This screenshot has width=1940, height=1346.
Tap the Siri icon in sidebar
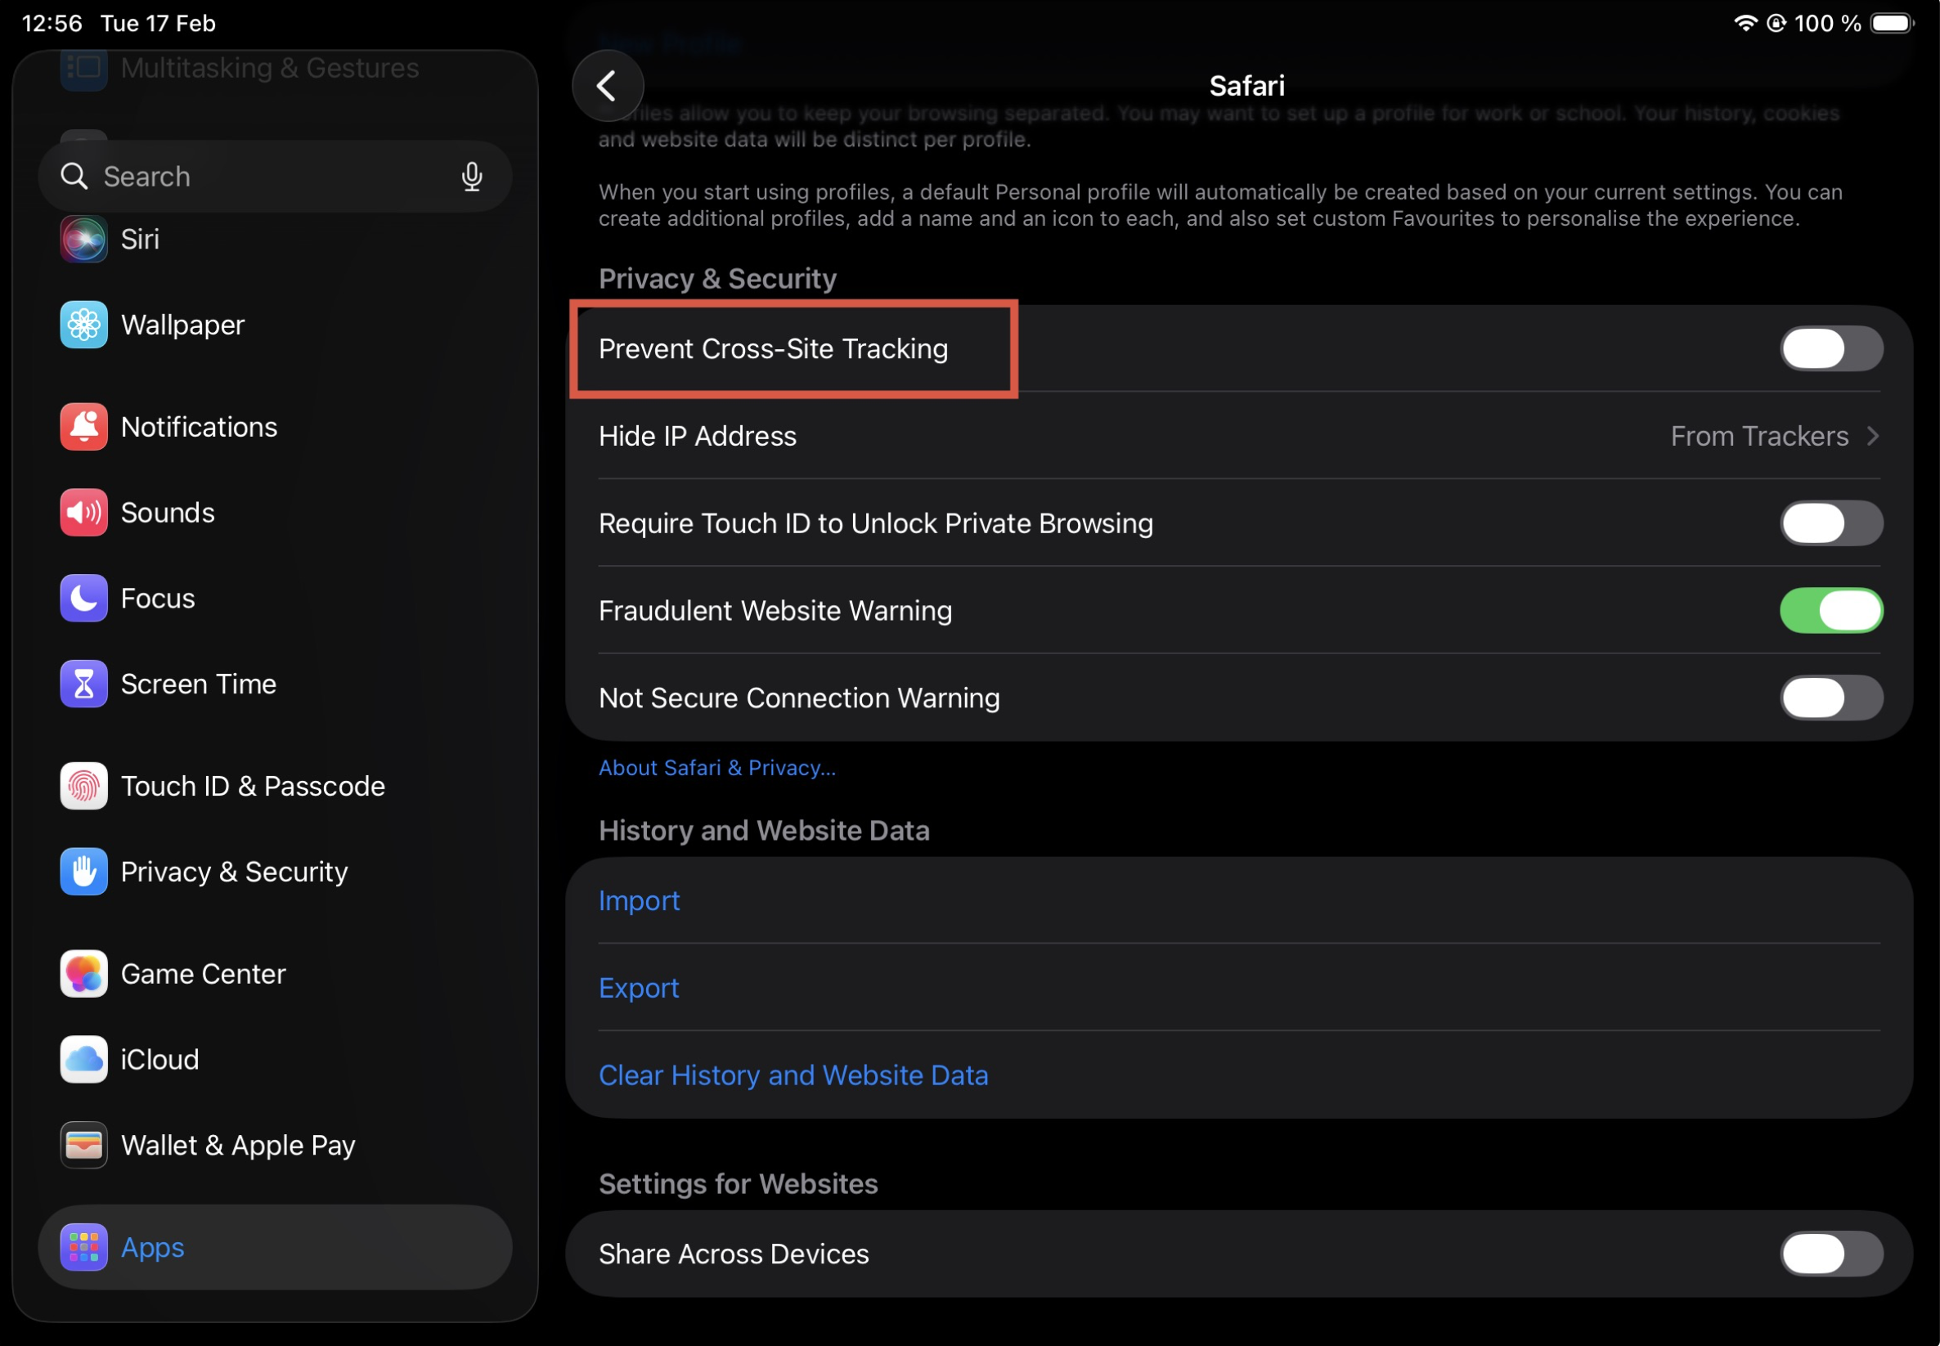pyautogui.click(x=83, y=240)
